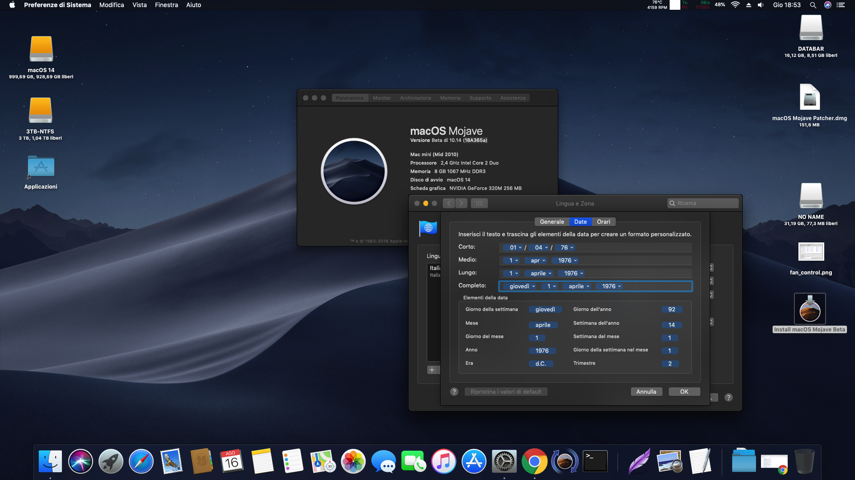The width and height of the screenshot is (855, 480).
Task: Click the Annulla button
Action: 646,391
